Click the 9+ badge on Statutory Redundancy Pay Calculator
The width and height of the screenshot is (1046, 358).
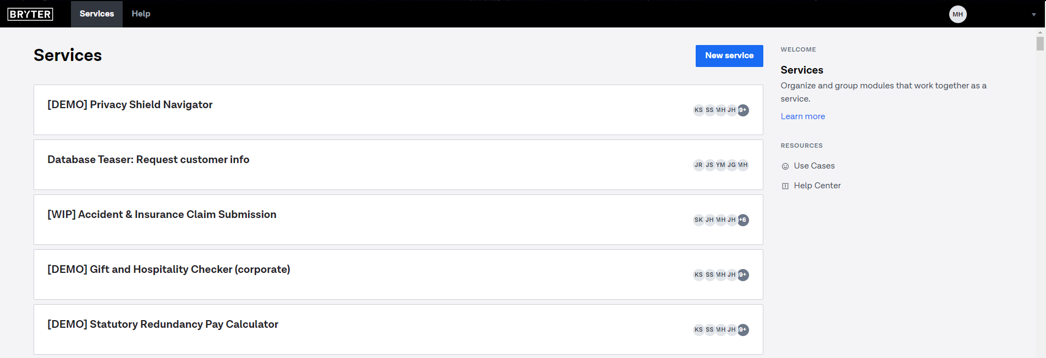tap(743, 329)
